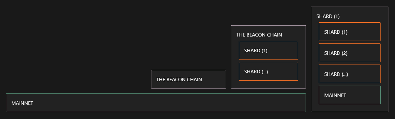Select the SHARD (2) box

pos(350,53)
